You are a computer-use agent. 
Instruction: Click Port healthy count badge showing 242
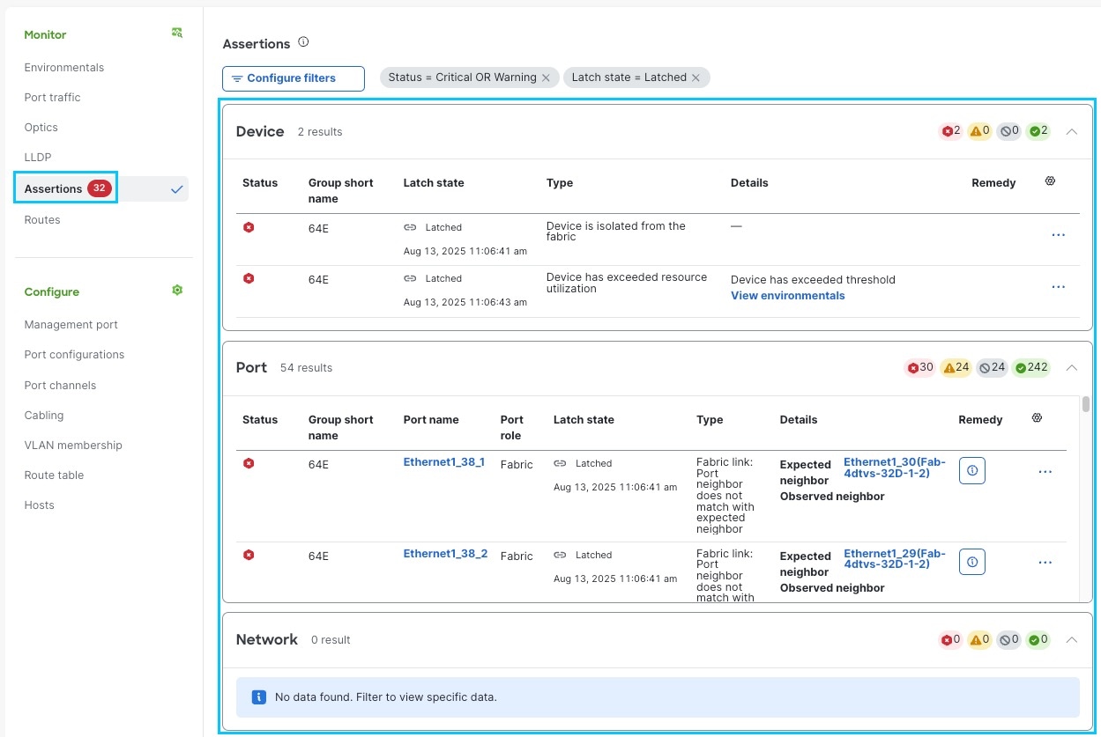1031,368
